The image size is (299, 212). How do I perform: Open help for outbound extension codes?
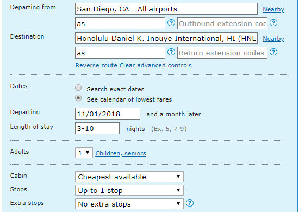(273, 23)
